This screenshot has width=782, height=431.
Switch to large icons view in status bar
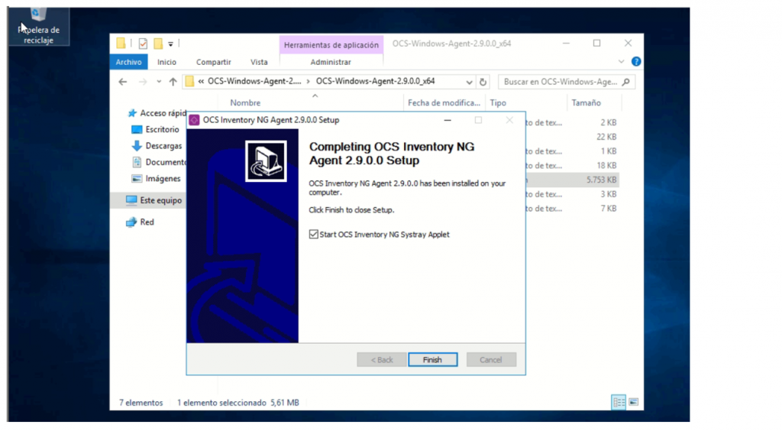pos(633,402)
